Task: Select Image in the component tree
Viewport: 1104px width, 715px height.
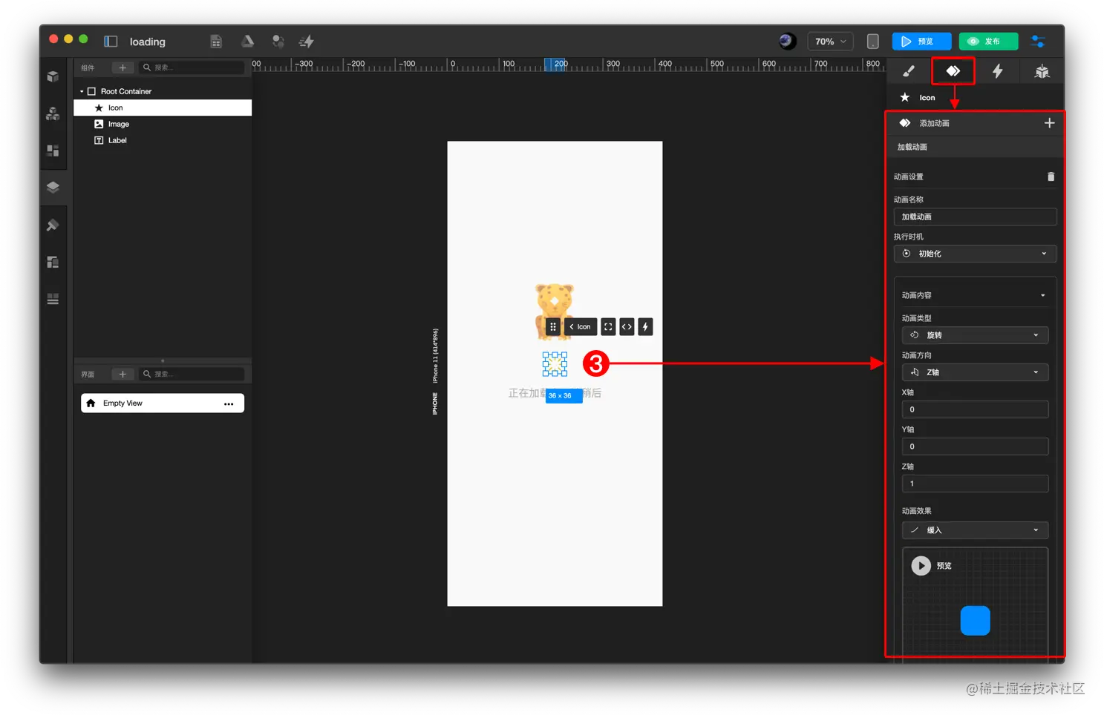Action: 163,124
